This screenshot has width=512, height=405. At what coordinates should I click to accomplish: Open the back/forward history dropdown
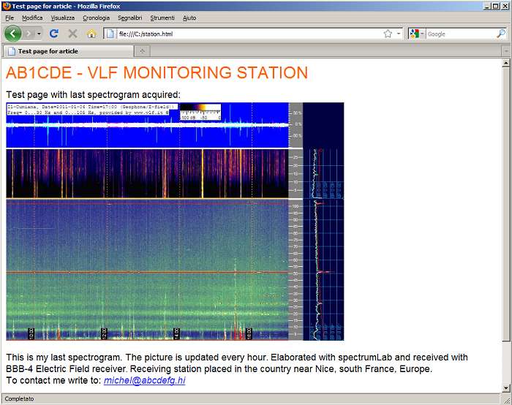39,34
